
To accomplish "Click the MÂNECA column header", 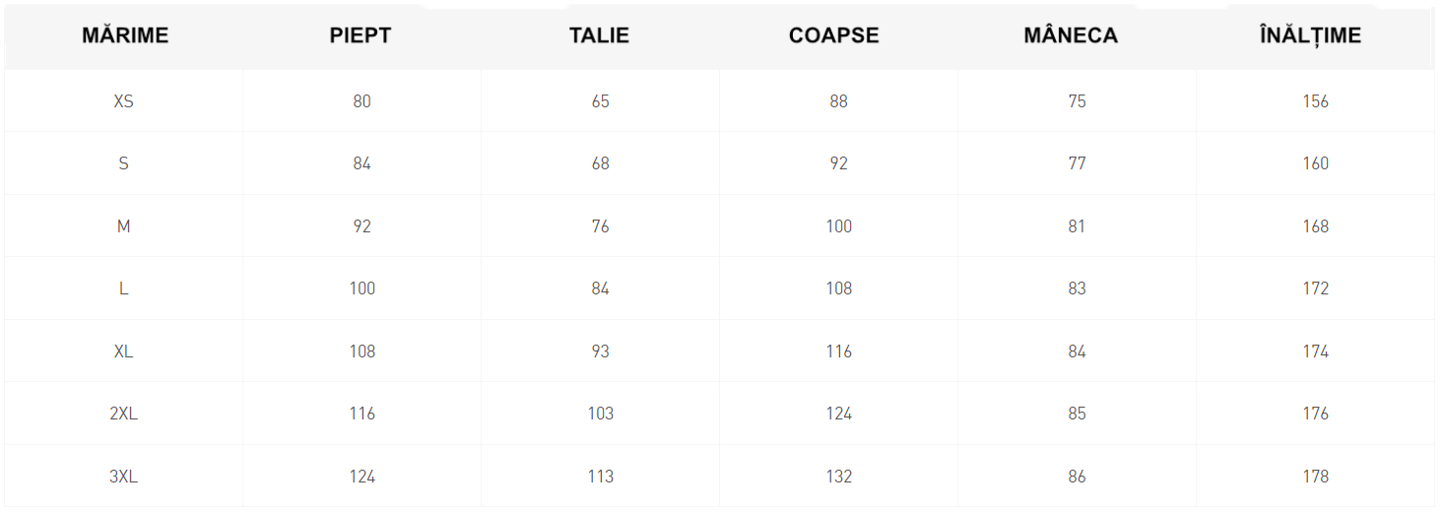I will 1071,35.
